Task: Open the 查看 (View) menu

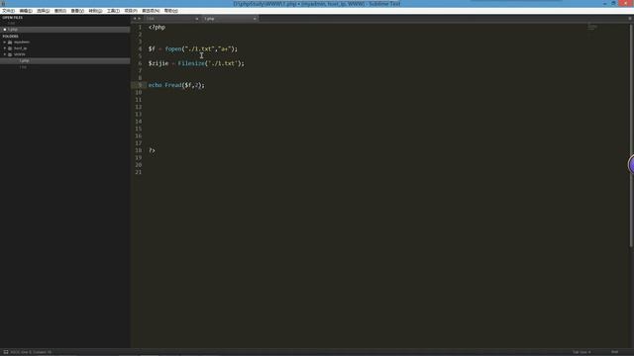Action: pyautogui.click(x=77, y=11)
